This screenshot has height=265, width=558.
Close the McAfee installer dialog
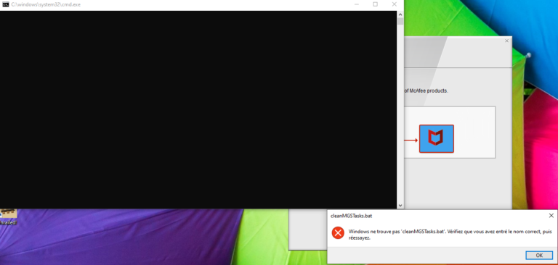pyautogui.click(x=506, y=41)
